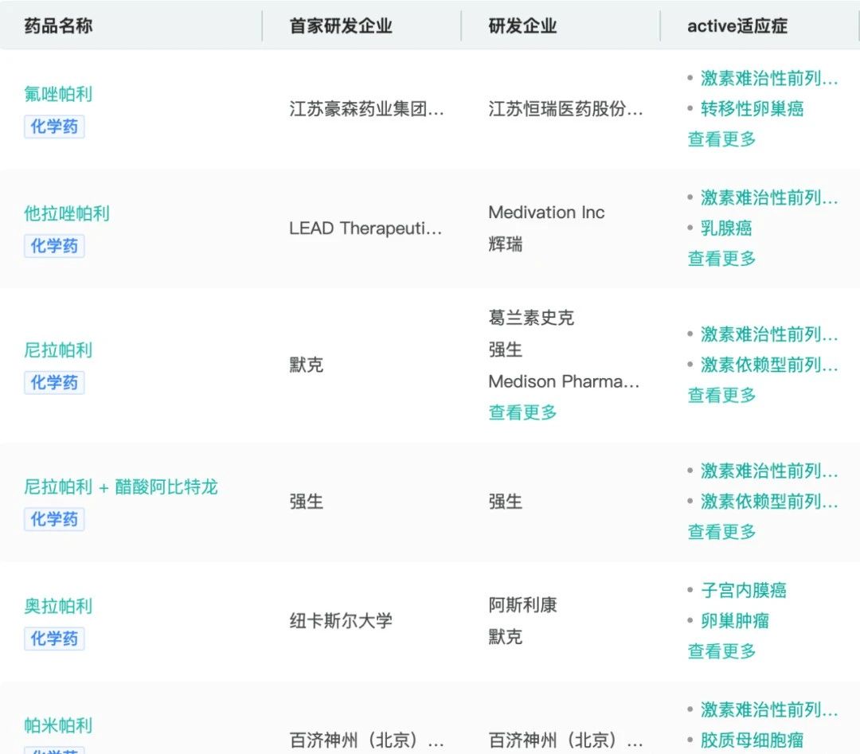This screenshot has height=754, width=860.
Task: Open drug 氟唑帕利 link
Action: coord(58,94)
